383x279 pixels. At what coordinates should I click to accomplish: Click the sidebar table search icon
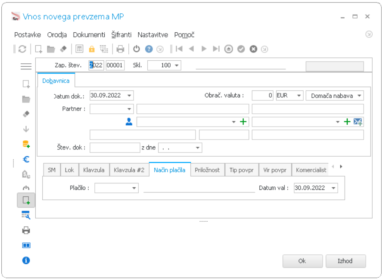coord(26,215)
